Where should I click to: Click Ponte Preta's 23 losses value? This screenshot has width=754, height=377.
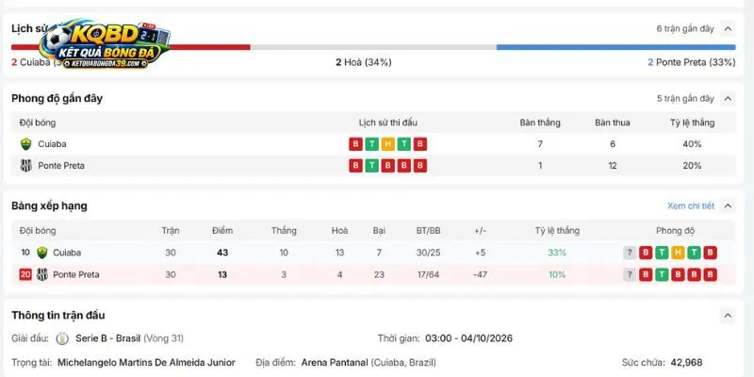(379, 274)
